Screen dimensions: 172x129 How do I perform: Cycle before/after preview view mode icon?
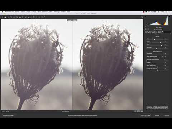click(x=135, y=111)
